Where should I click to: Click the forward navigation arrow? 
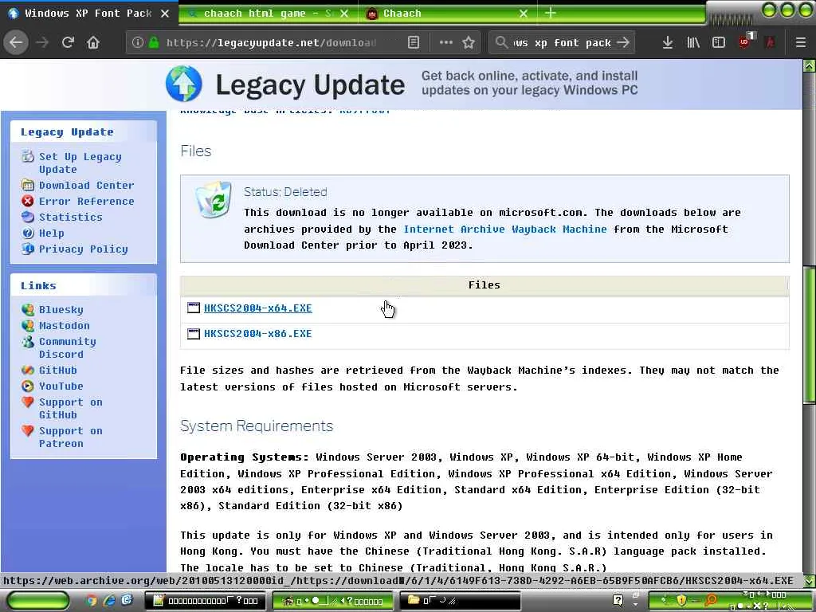43,42
